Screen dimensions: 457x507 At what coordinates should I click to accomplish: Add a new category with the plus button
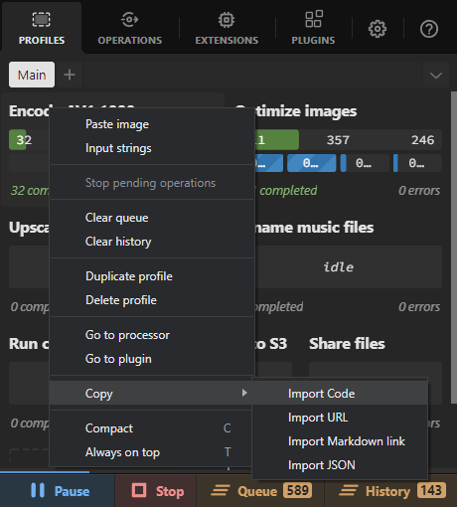70,75
